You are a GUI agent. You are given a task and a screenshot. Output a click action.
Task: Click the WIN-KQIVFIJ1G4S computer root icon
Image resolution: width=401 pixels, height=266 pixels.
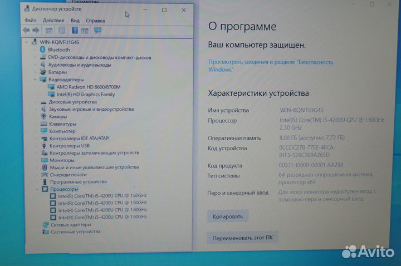click(35, 42)
